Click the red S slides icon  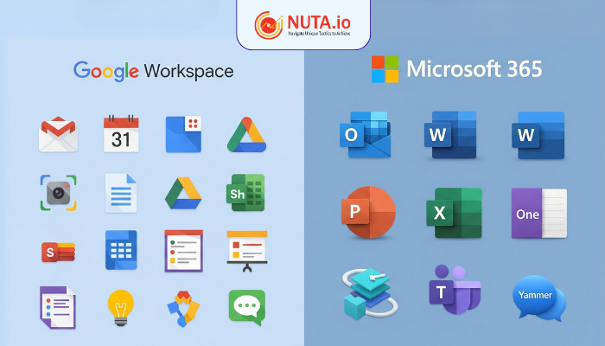(x=58, y=252)
